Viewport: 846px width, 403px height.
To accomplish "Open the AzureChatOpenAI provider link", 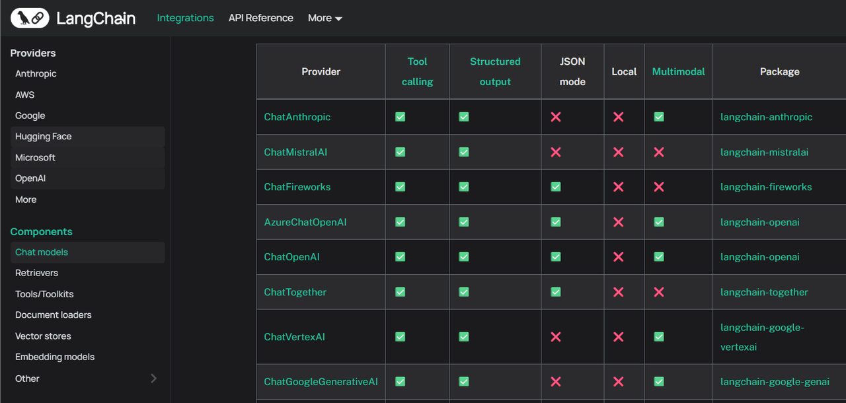I will [x=305, y=222].
